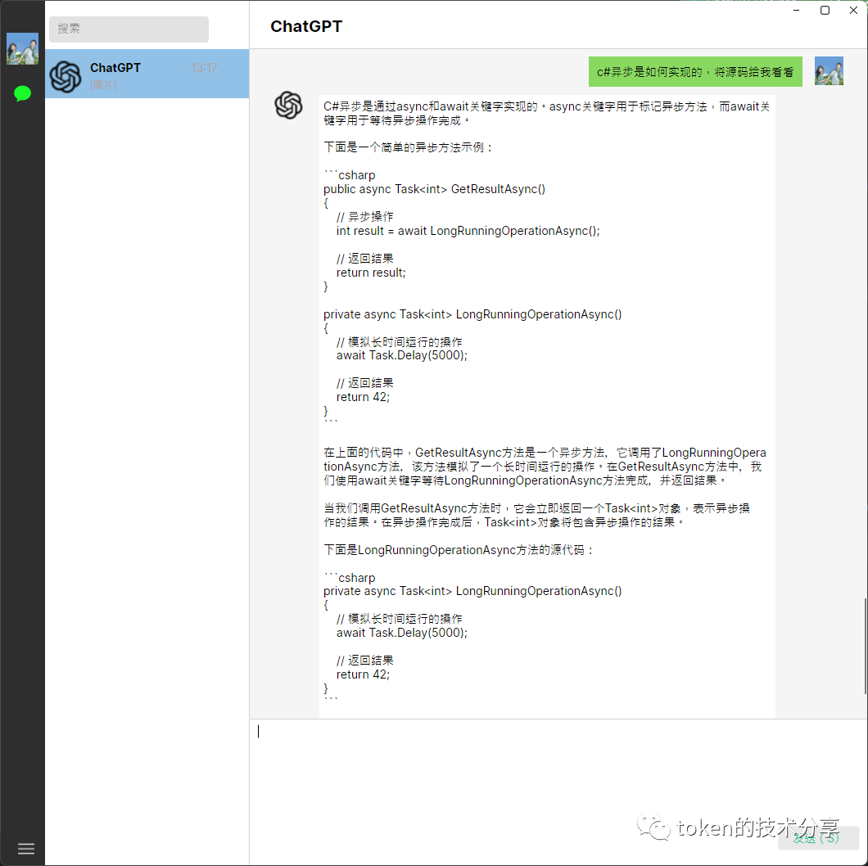Click the first '// 模拟长时间运行的操作' comment
868x866 pixels.
(x=399, y=342)
